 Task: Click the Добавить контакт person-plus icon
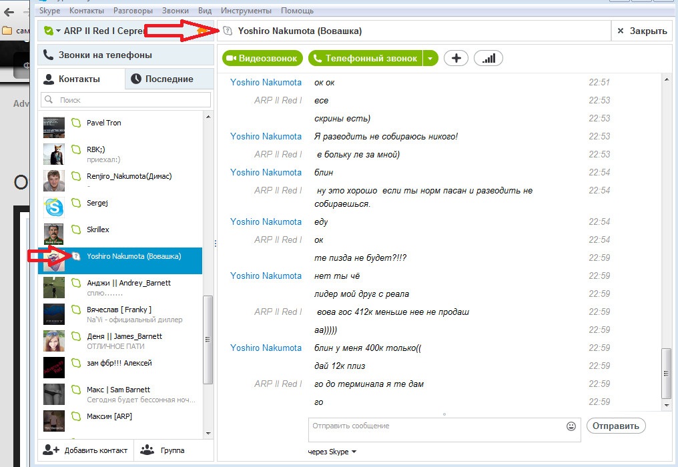pos(51,450)
